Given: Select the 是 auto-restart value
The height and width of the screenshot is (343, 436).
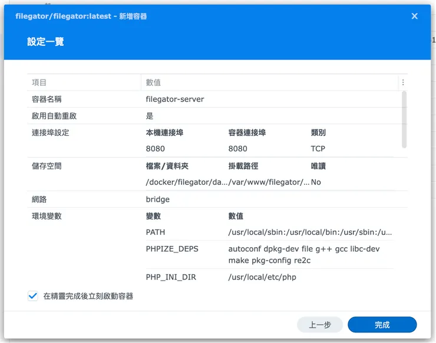Looking at the screenshot, I should (x=150, y=116).
